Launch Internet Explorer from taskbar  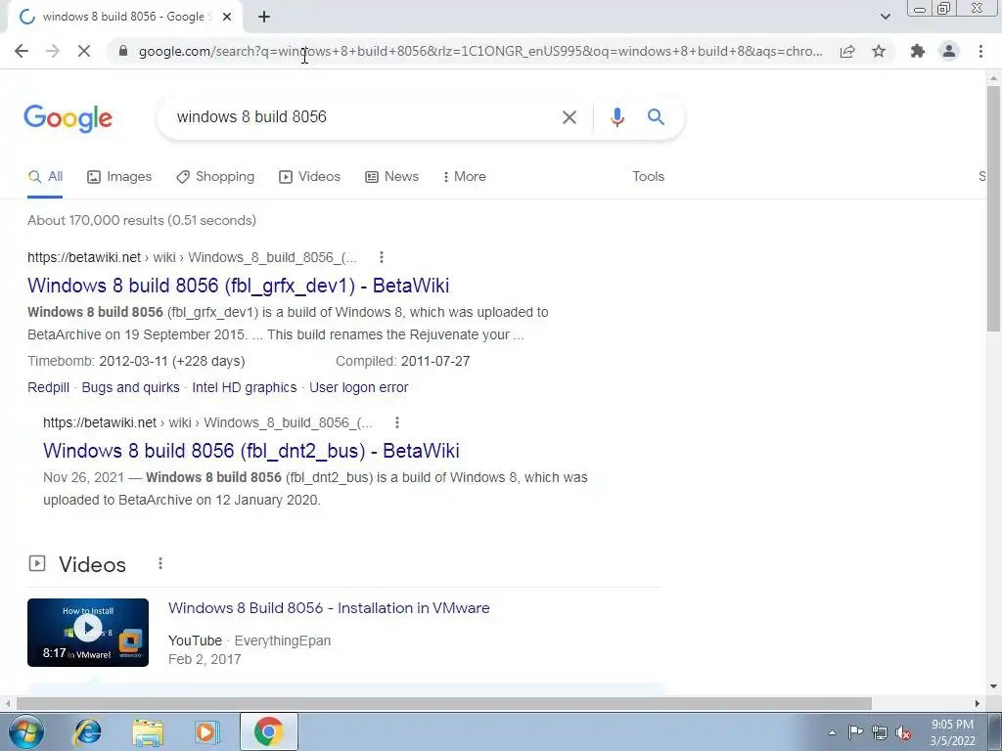pos(87,731)
